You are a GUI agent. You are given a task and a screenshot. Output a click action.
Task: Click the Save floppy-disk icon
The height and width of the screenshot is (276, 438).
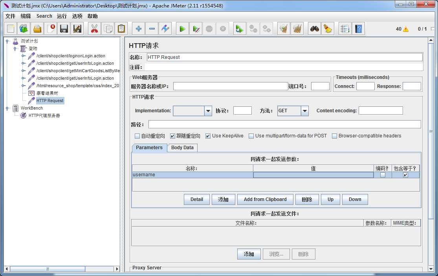pos(64,29)
